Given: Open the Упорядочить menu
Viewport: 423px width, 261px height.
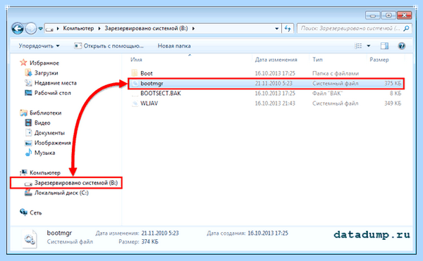Looking at the screenshot, I should tap(39, 46).
